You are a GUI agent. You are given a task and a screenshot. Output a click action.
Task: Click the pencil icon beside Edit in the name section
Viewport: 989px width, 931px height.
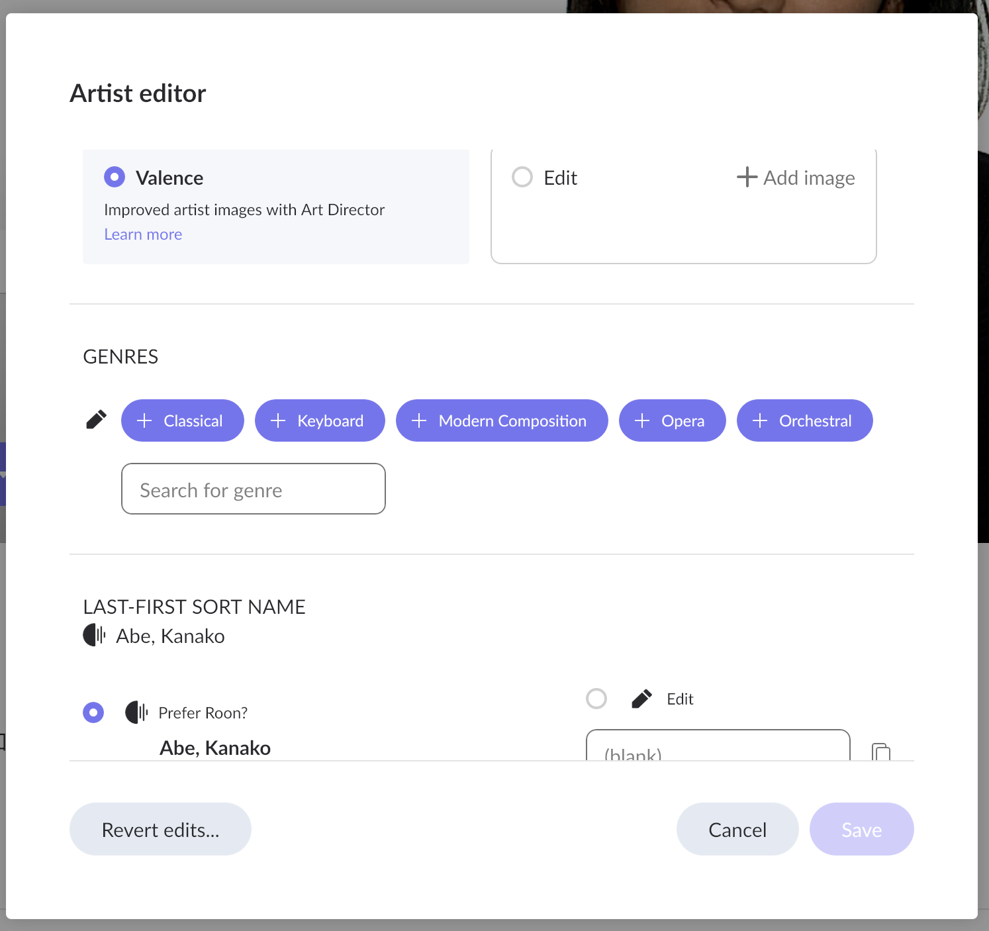641,698
